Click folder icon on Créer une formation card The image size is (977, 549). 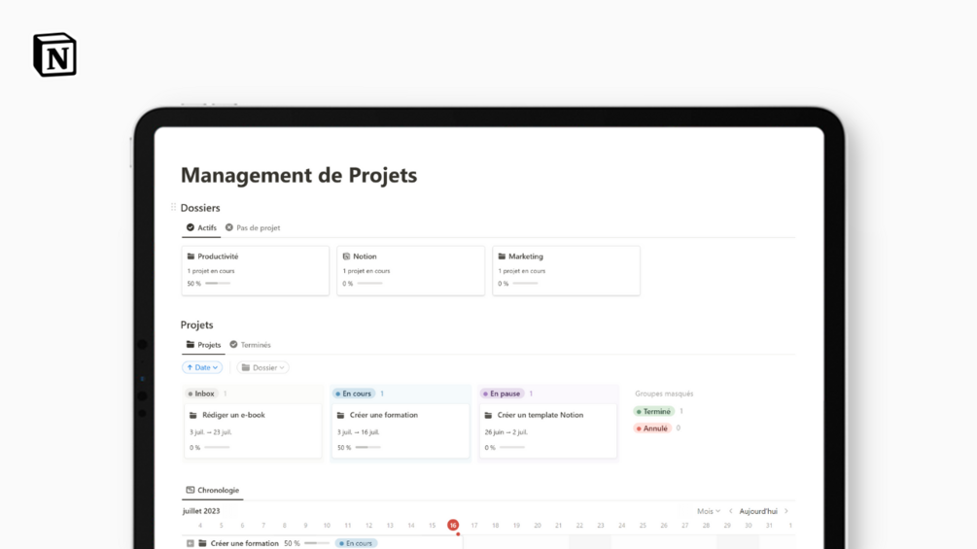(341, 415)
